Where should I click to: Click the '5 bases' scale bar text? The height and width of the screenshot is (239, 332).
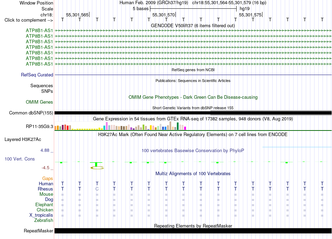point(140,9)
